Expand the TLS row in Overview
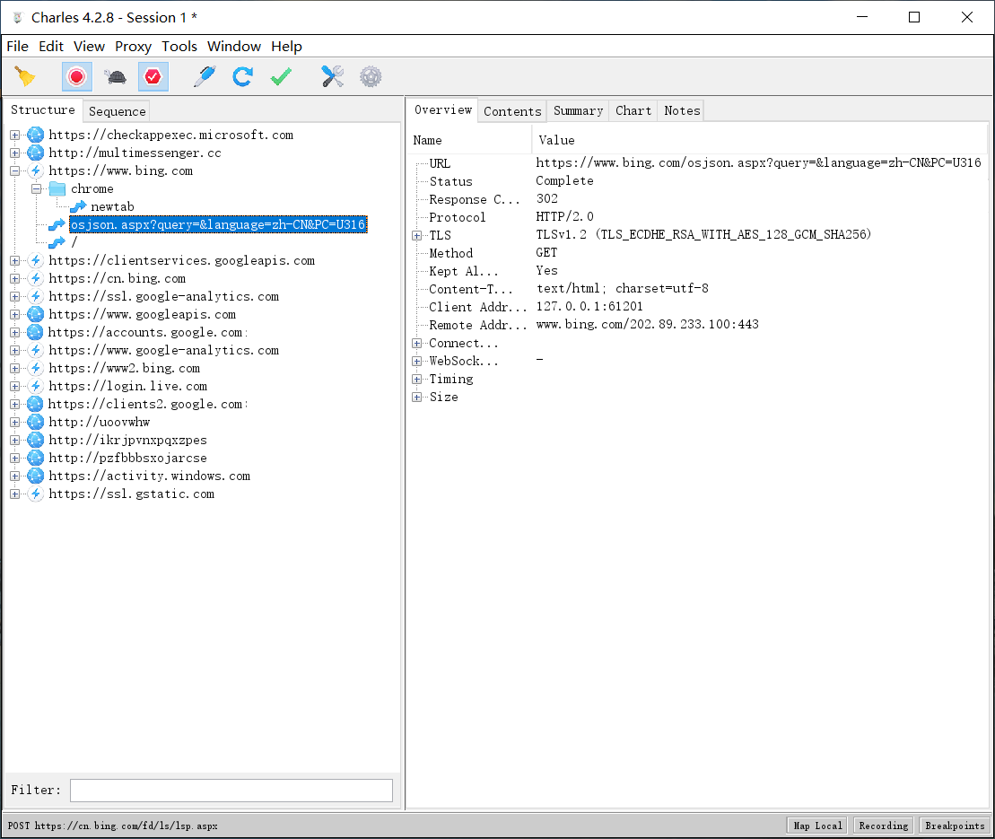 point(417,235)
